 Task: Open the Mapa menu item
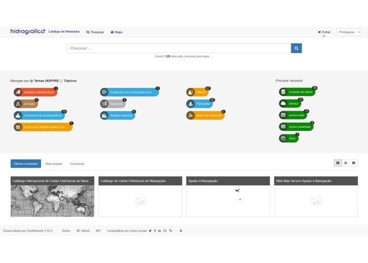(116, 32)
